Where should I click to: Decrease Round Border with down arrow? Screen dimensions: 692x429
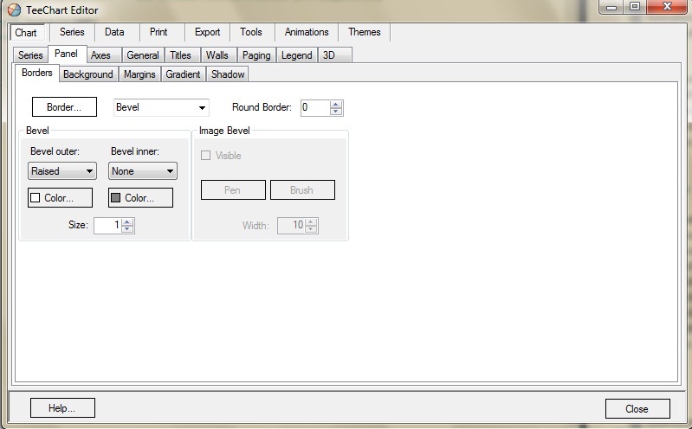tap(336, 112)
